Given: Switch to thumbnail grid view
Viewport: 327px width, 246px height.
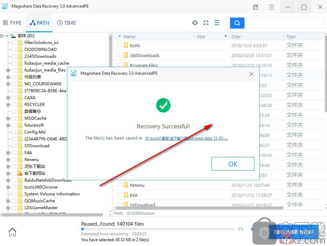Looking at the screenshot, I should [206, 23].
